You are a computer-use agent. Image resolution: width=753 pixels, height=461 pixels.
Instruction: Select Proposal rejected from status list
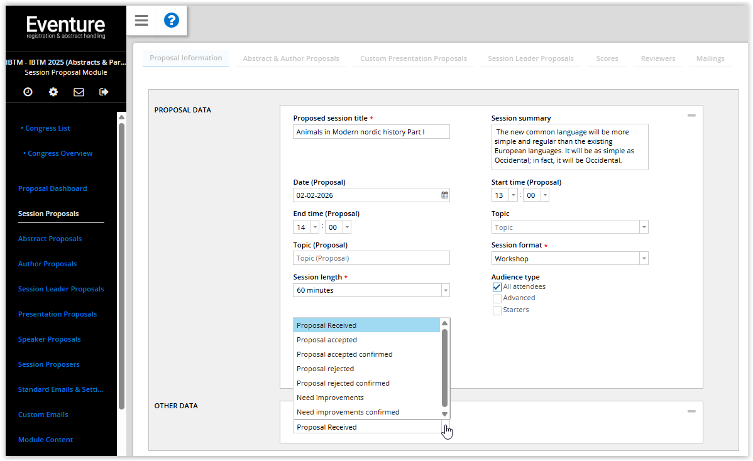(x=325, y=369)
